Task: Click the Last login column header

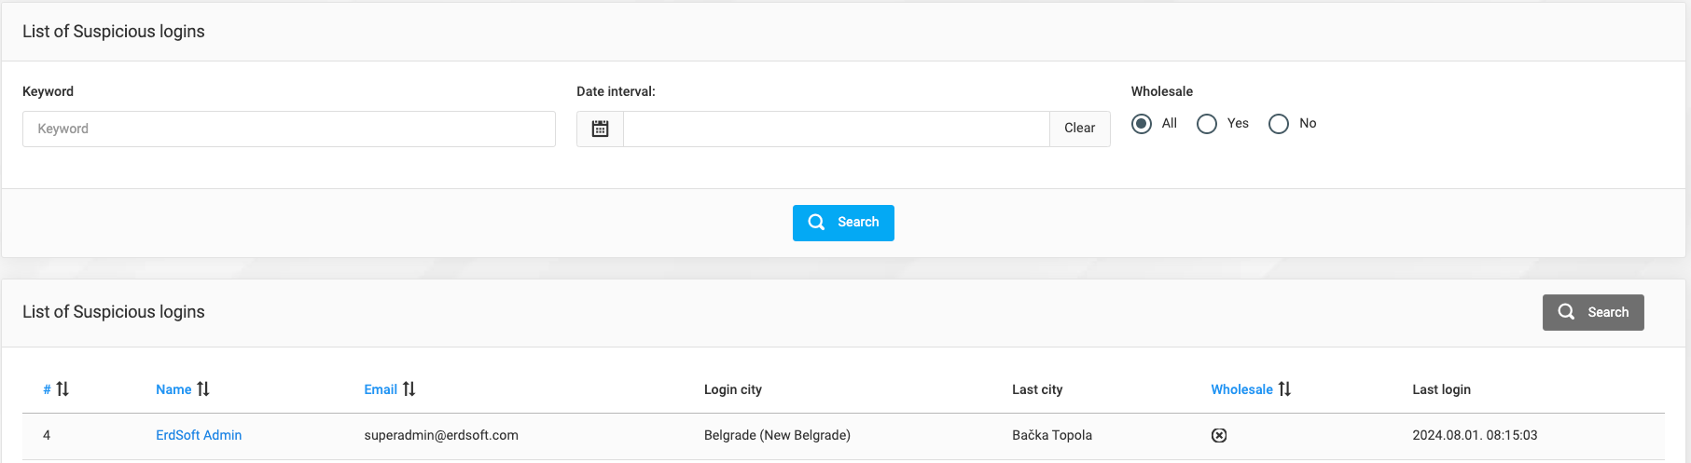Action: (1441, 389)
